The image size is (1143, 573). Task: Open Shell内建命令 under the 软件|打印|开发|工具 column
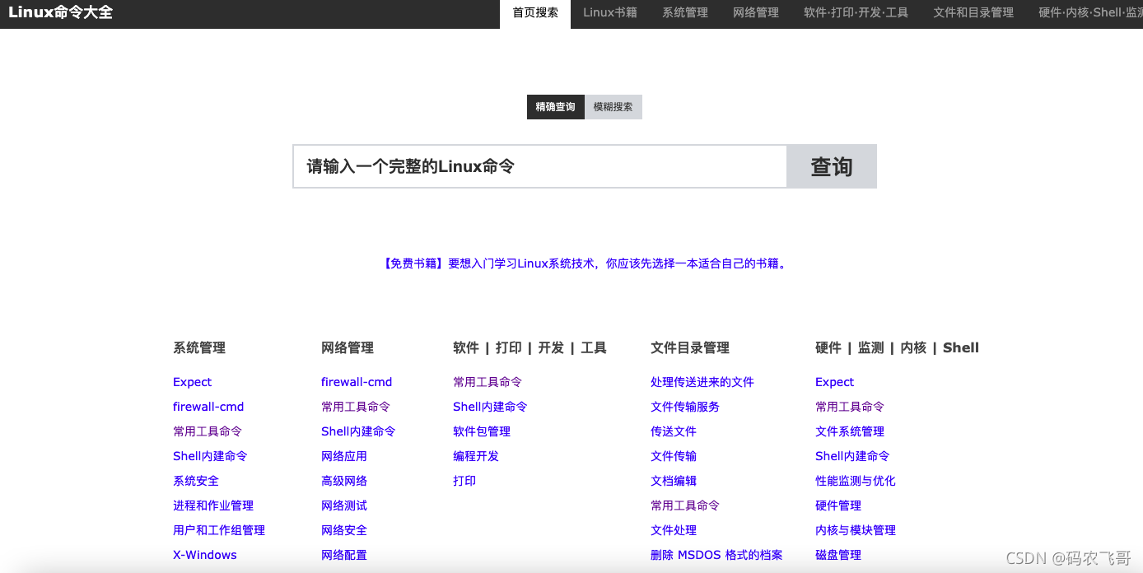point(490,407)
